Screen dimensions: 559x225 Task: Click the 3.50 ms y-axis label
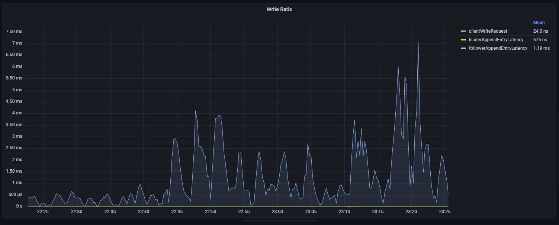[x=14, y=125]
